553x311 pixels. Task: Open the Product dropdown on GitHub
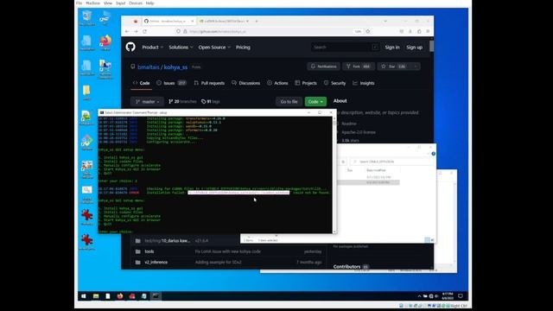pos(152,48)
